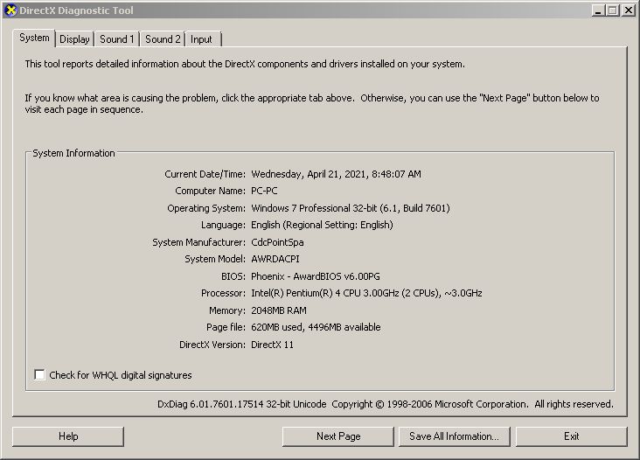Viewport: 640px width, 460px height.
Task: Click Save All Information button
Action: point(455,436)
